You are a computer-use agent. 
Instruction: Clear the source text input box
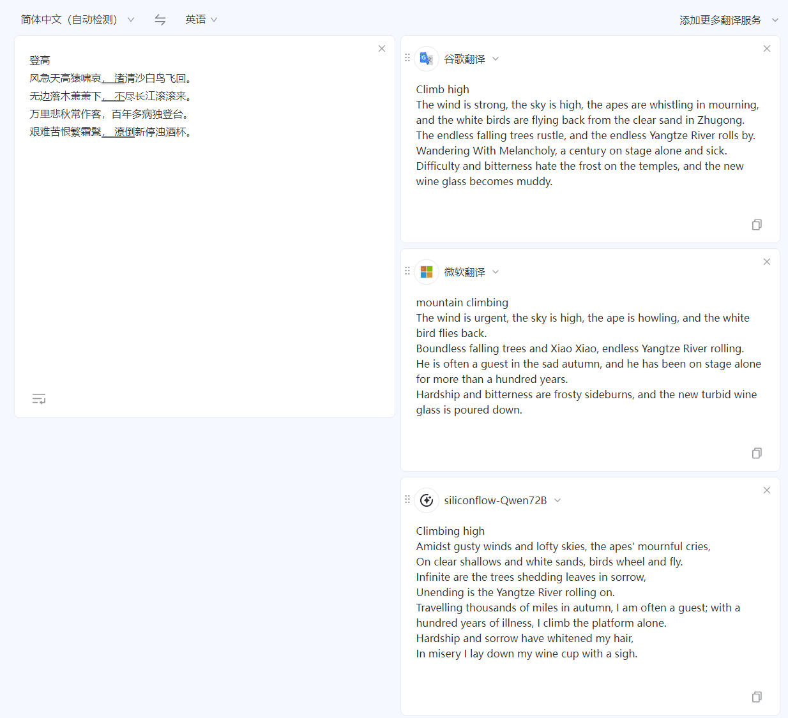pyautogui.click(x=382, y=49)
